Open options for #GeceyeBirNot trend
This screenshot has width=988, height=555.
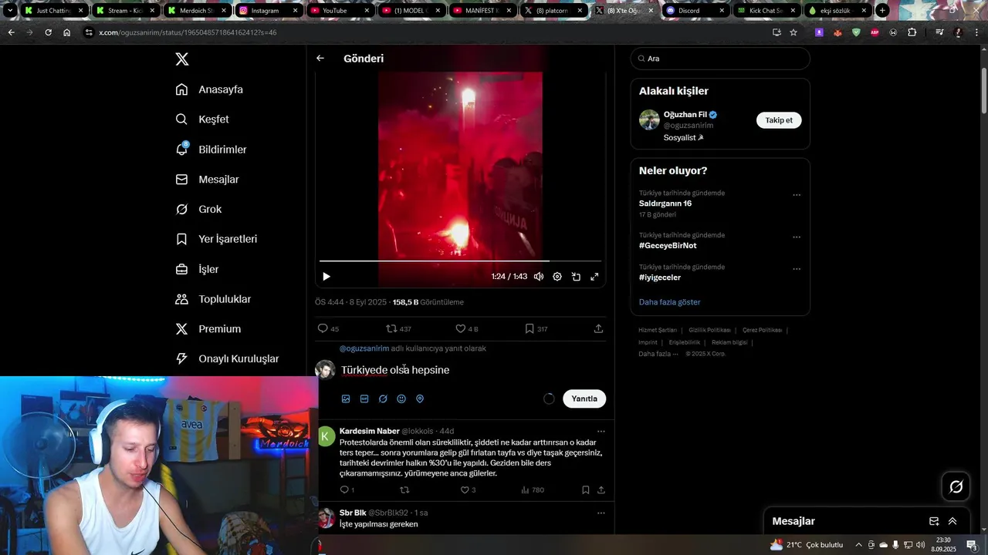click(x=797, y=237)
